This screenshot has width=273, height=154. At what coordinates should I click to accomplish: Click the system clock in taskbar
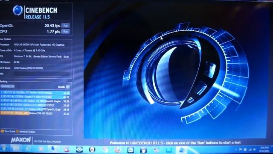point(264,149)
